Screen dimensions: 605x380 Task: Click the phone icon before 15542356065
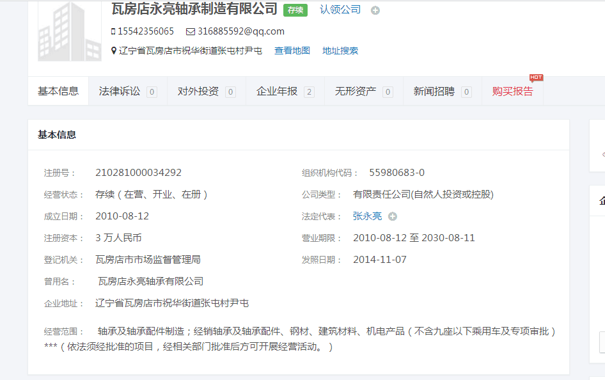(113, 31)
